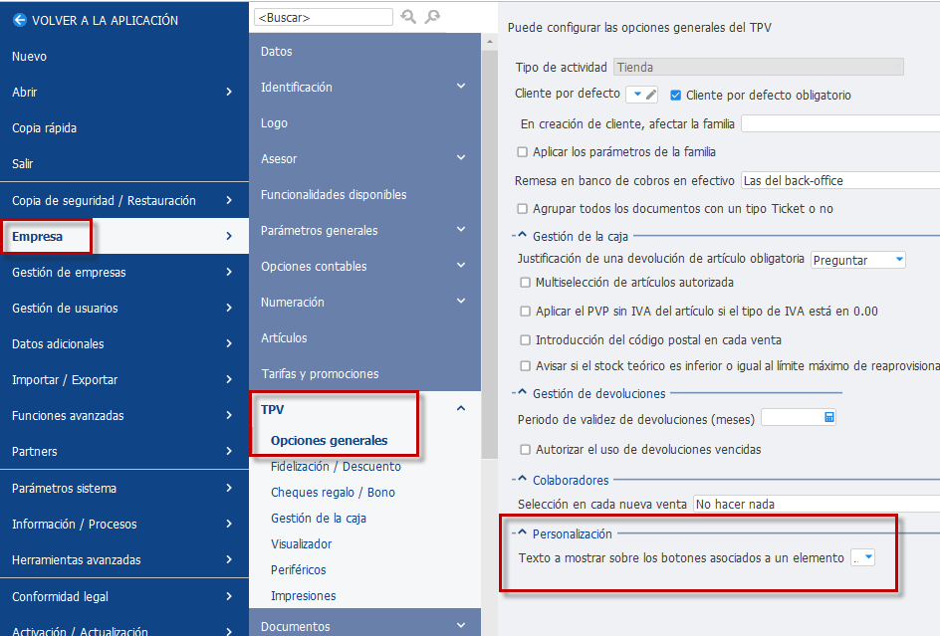
Task: Open the Preguntar justification dropdown
Action: click(858, 260)
